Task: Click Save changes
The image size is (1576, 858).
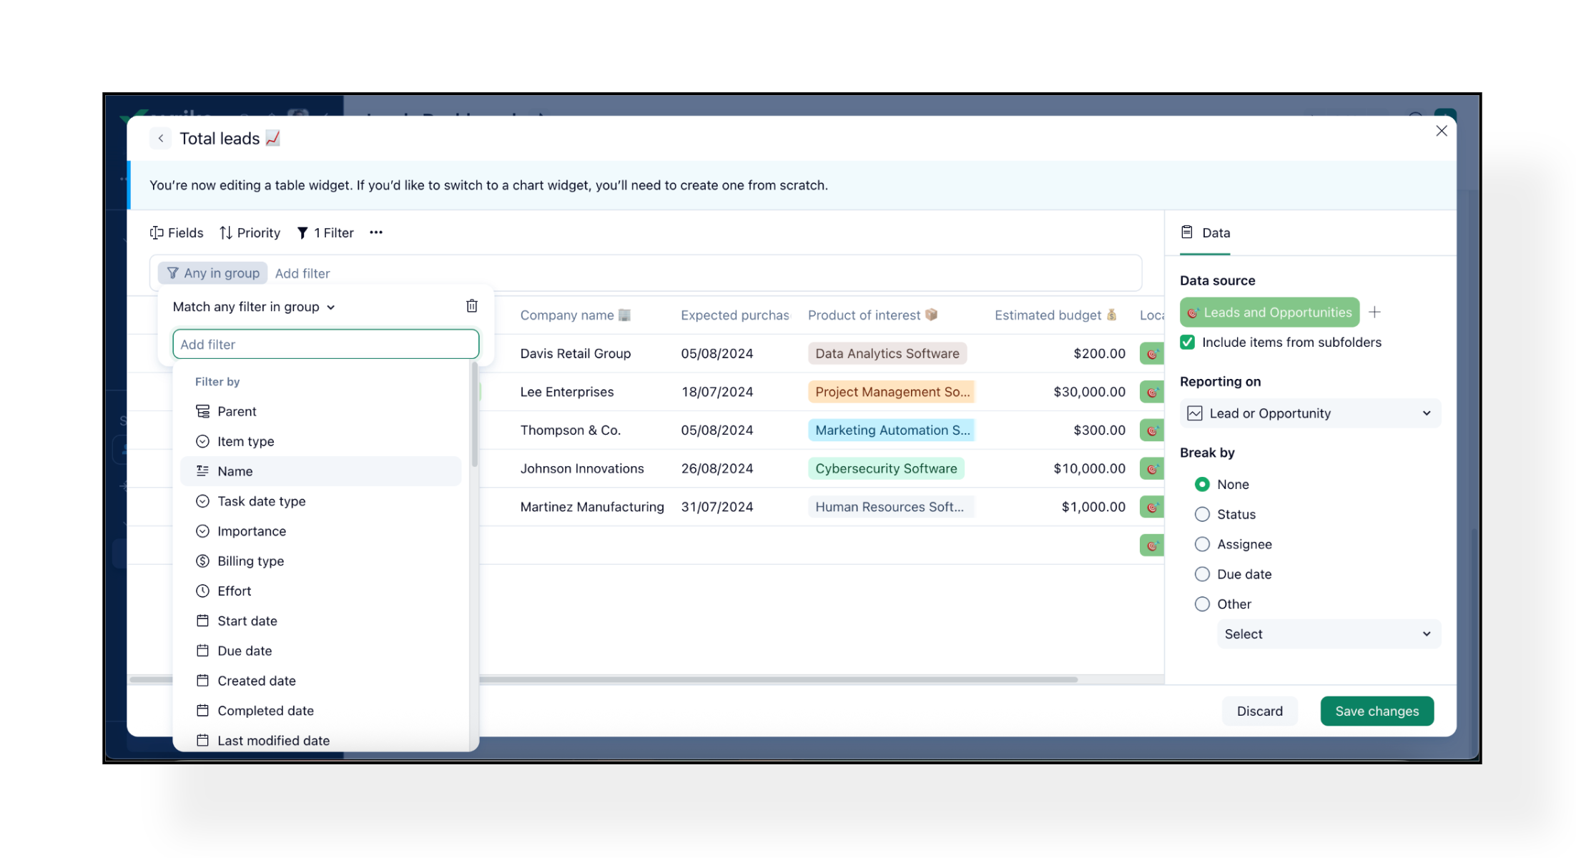Action: tap(1377, 711)
